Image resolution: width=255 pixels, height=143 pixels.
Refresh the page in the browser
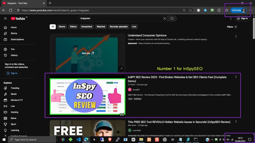pos(11,10)
